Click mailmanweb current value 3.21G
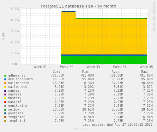 click(59, 87)
